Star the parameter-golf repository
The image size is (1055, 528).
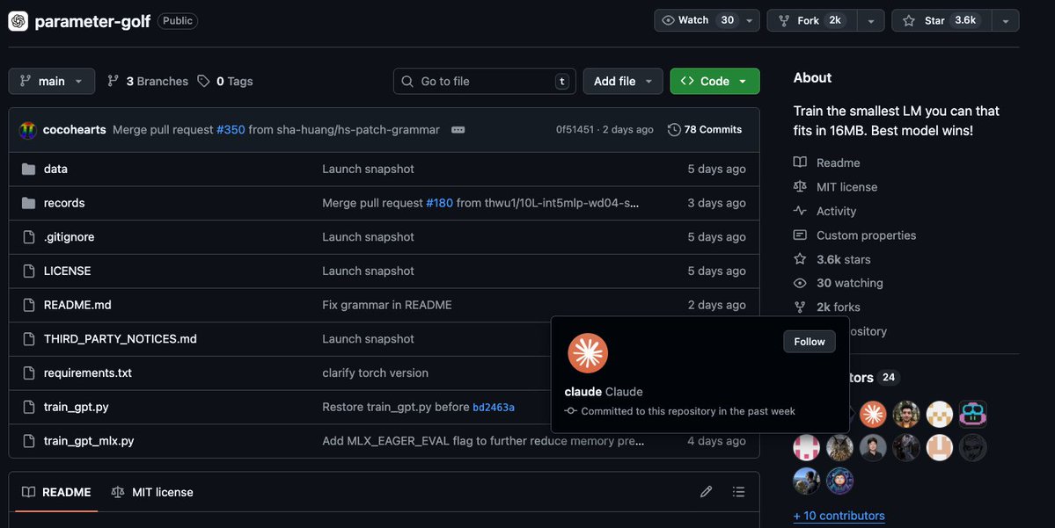pos(941,20)
